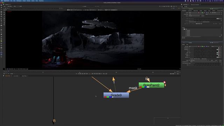
Task: Open the Lifetime tab in RotoPaint properties
Action: click(214, 11)
